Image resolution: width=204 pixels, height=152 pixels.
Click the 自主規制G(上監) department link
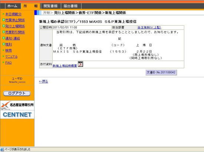[149, 28]
